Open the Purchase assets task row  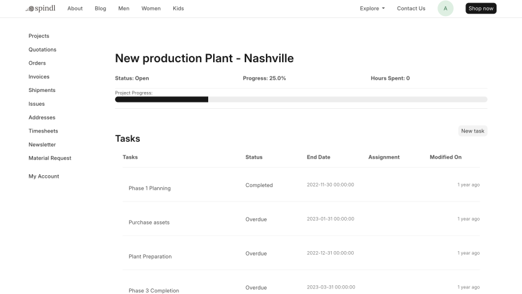149,223
